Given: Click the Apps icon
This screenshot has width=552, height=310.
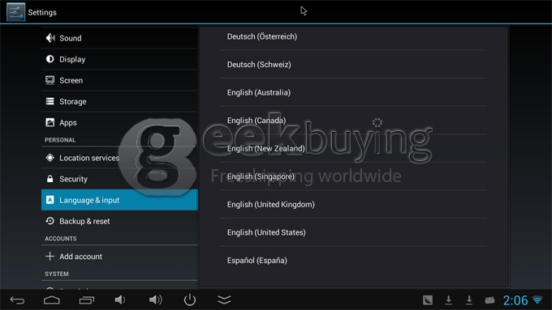Looking at the screenshot, I should click(x=50, y=122).
